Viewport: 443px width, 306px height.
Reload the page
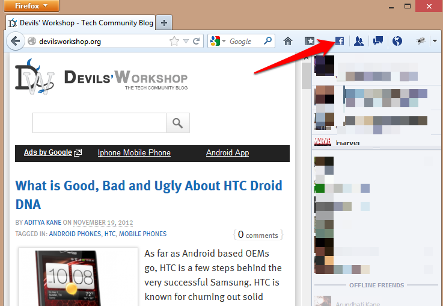(x=197, y=42)
